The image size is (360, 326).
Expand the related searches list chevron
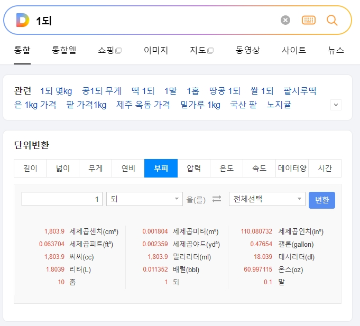coord(336,105)
